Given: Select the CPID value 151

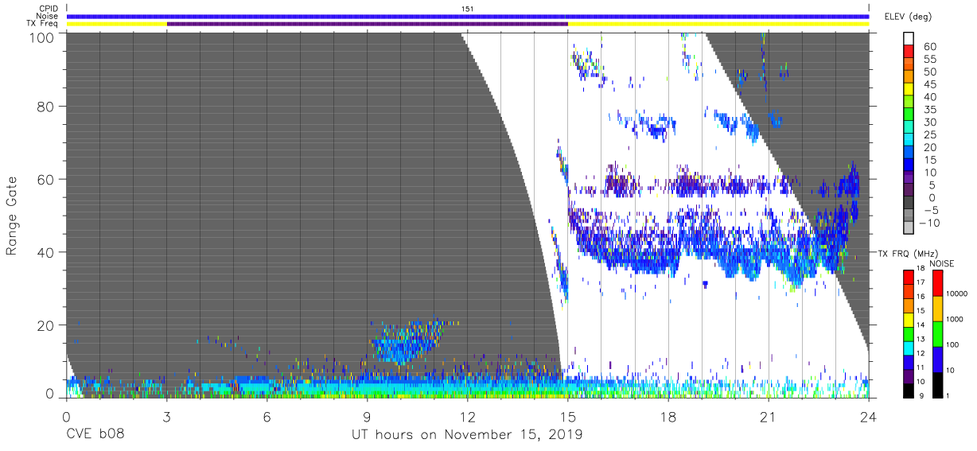Looking at the screenshot, I should click(468, 8).
